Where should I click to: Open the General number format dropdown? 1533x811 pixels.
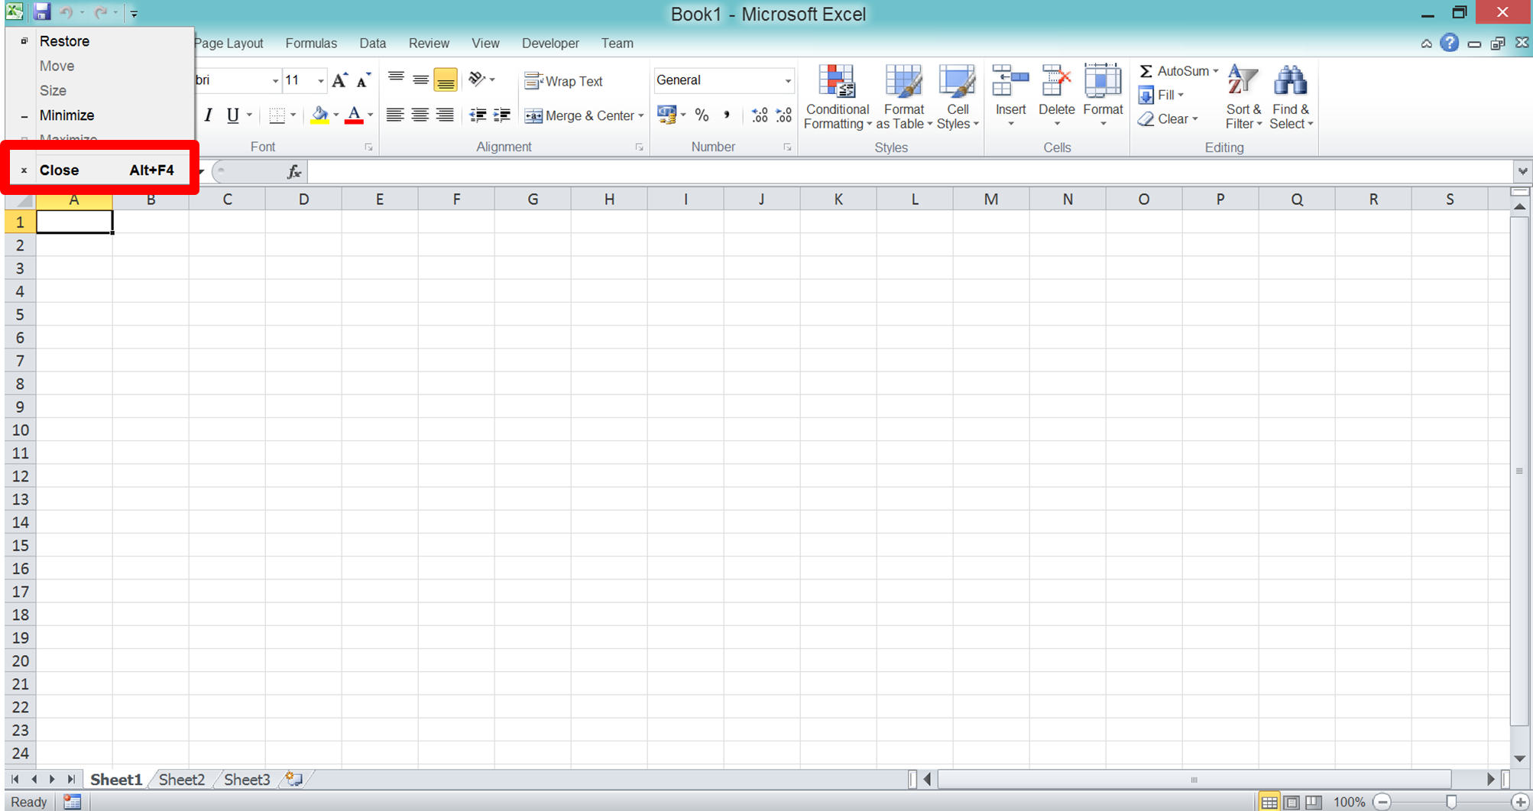[x=787, y=80]
